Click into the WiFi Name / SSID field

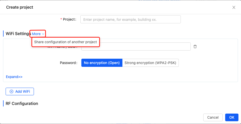coord(136,46)
